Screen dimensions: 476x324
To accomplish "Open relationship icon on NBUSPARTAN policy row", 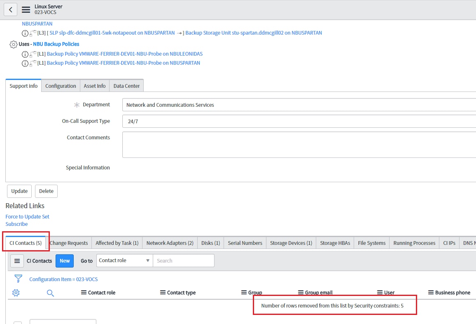I will tap(33, 63).
